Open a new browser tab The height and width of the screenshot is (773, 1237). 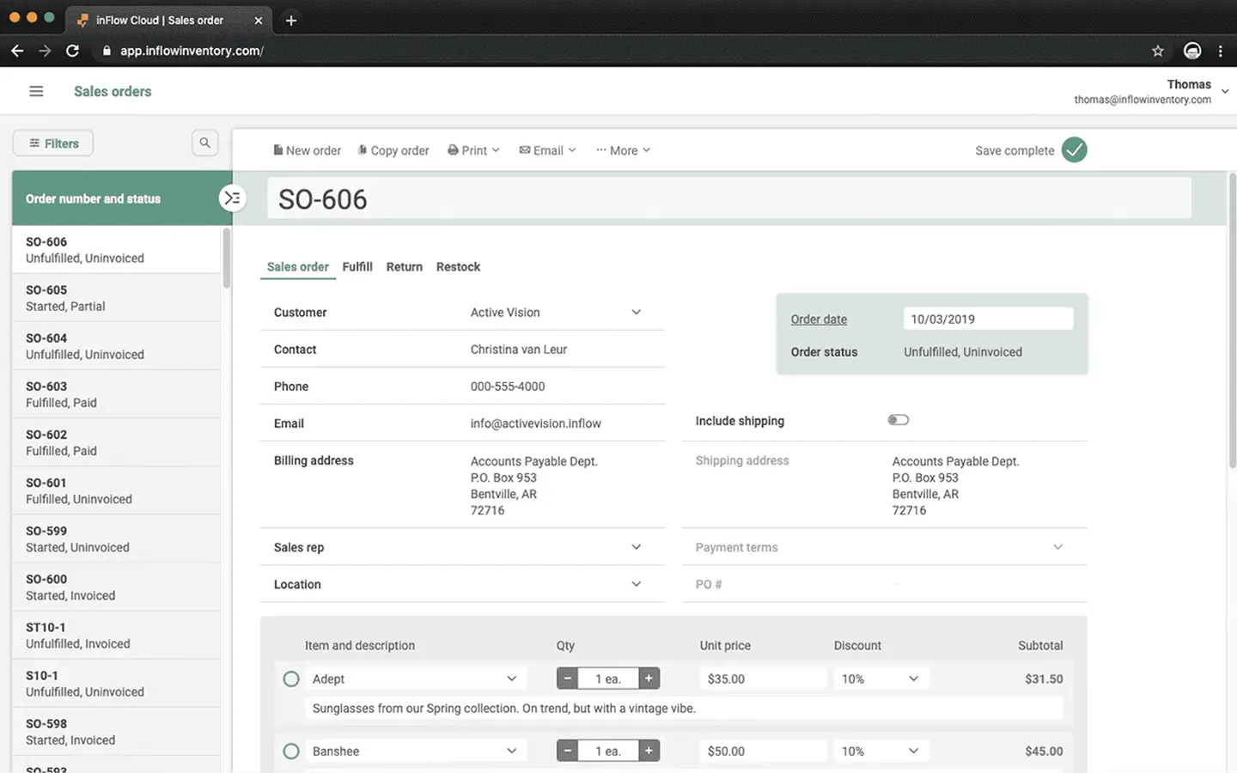tap(291, 20)
